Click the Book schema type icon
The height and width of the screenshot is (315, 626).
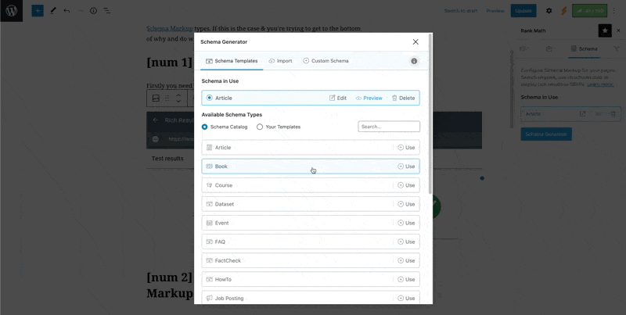click(209, 166)
